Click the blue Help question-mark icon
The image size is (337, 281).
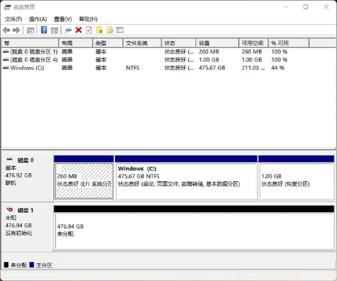(44, 30)
